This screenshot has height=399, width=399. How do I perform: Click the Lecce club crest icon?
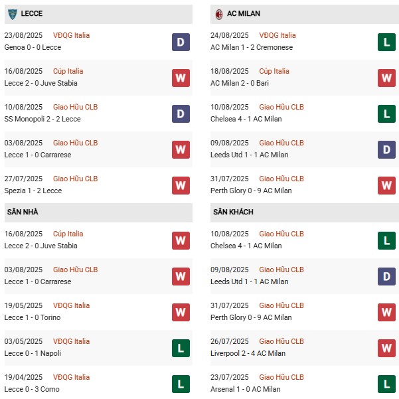point(12,13)
